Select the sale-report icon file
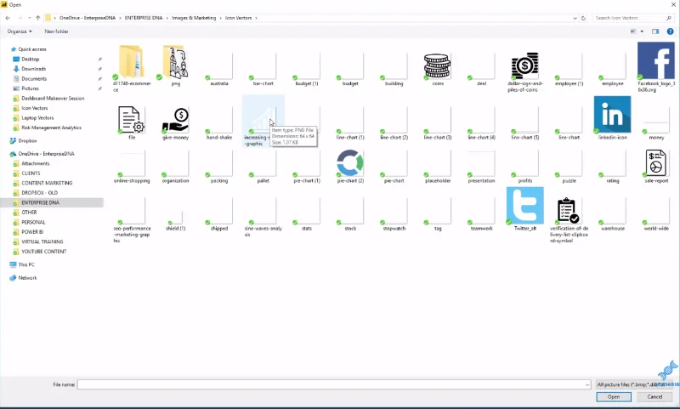Screen dimensions: 680x409 [655, 163]
